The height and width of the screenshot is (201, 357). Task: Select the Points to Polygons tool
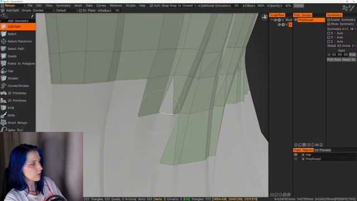point(18,64)
